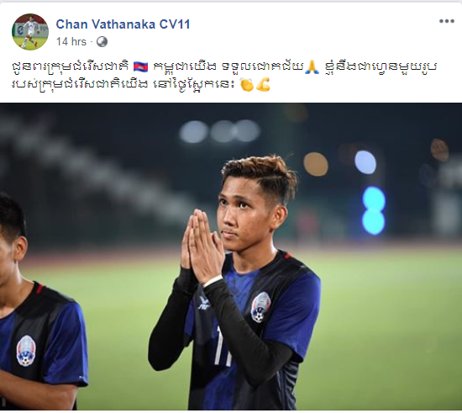This screenshot has width=462, height=413.
Task: Click the cyan stadium light blur in photo
Action: coord(374,210)
